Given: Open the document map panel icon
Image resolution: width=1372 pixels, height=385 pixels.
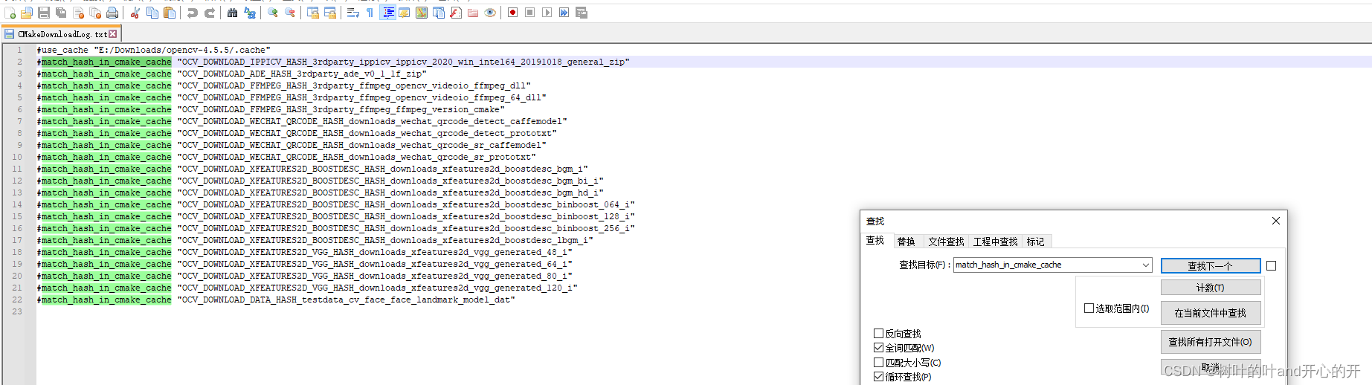Looking at the screenshot, I should click(422, 13).
